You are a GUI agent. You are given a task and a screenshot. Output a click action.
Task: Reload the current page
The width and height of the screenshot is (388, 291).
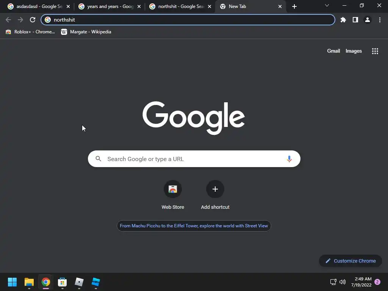tap(33, 20)
